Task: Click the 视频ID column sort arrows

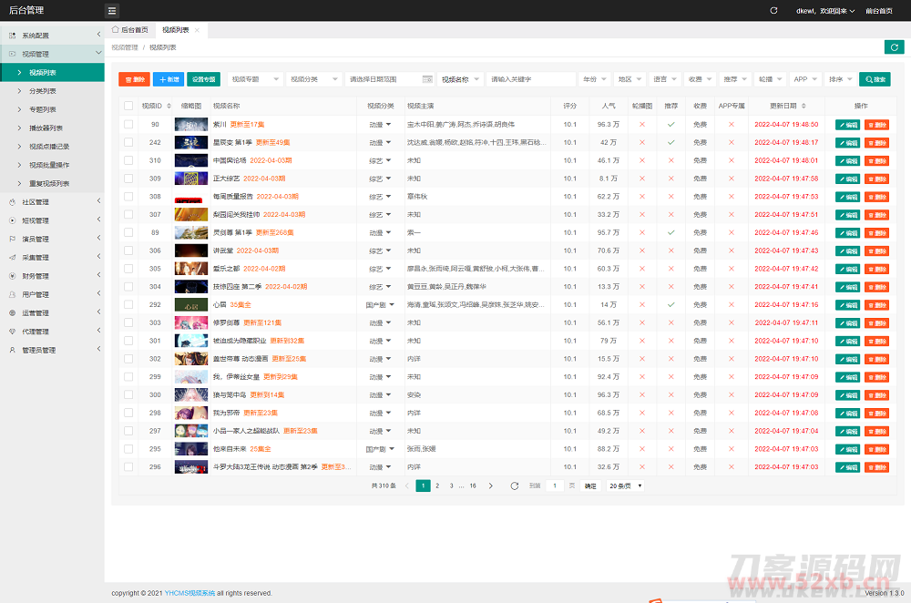Action: [x=169, y=106]
